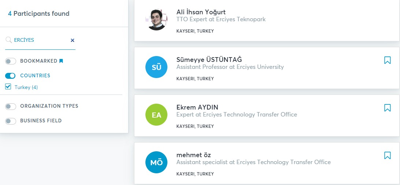The image size is (400, 185).
Task: Open Ali İhsan Yoğurt's participant name
Action: pos(201,12)
